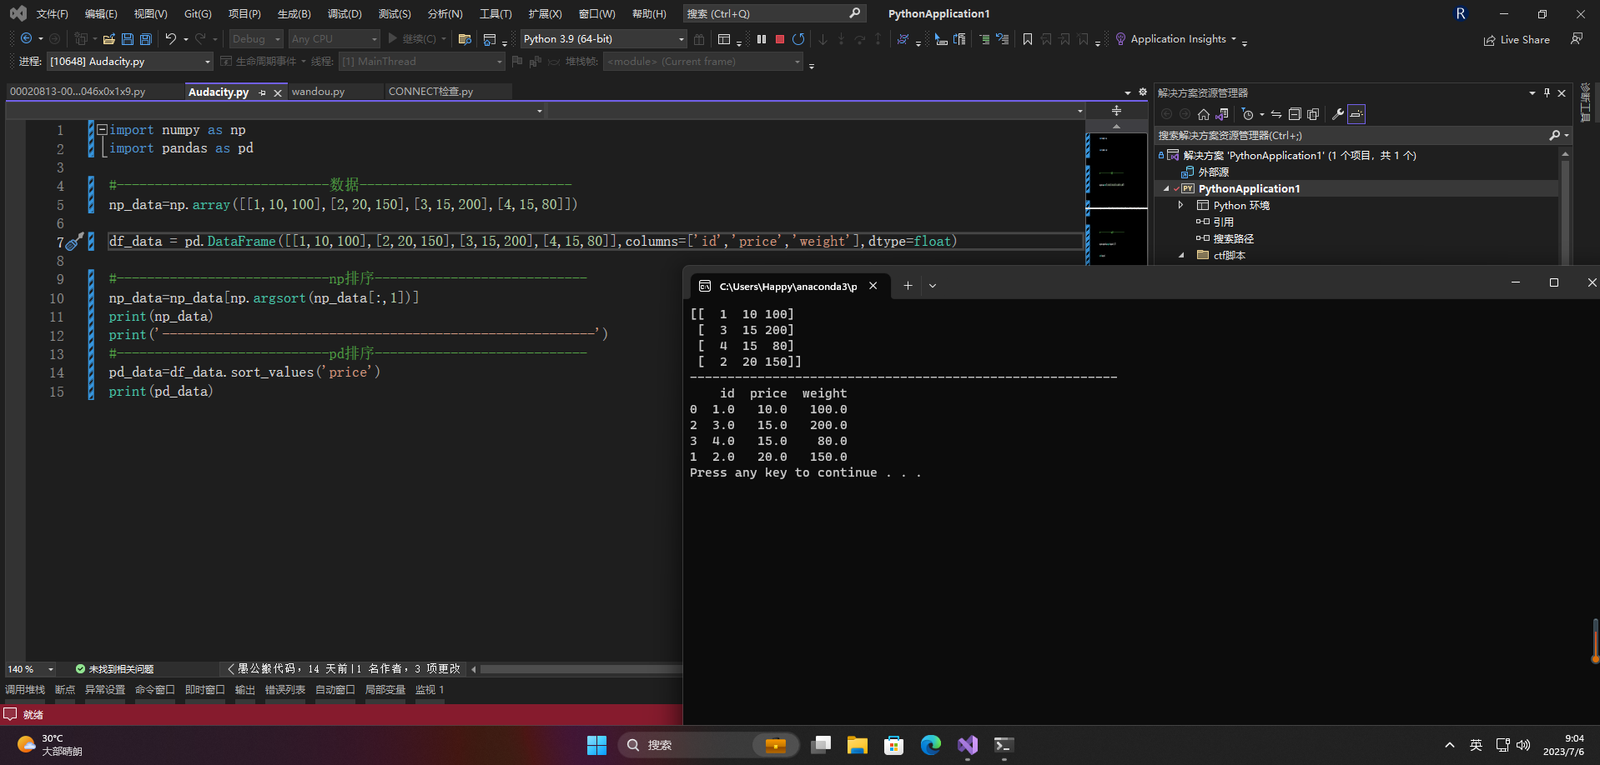The height and width of the screenshot is (765, 1600).
Task: Go to Home in Solution Explorer
Action: point(1203,114)
